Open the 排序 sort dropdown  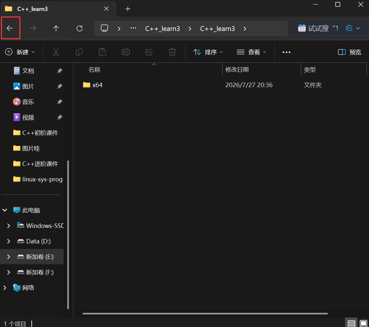[x=208, y=52]
